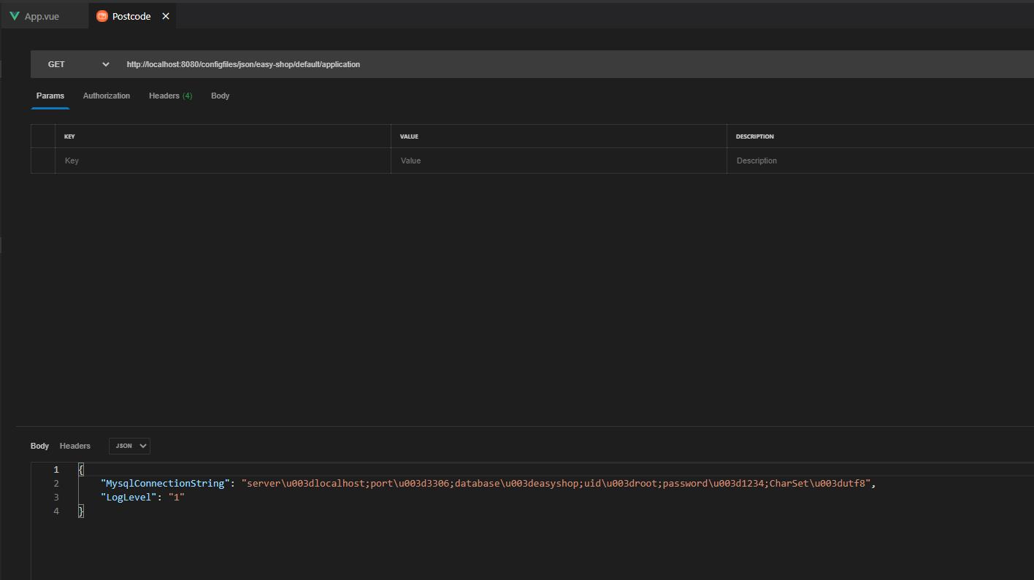
Task: Click line number 4 in response gutter
Action: pos(56,511)
